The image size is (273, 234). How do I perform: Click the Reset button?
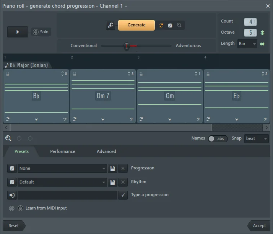14,226
